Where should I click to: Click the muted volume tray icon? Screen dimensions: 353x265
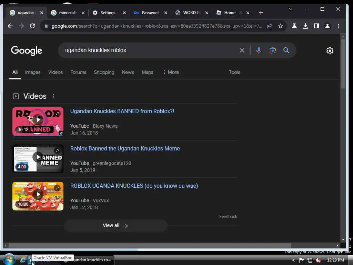click(318, 260)
